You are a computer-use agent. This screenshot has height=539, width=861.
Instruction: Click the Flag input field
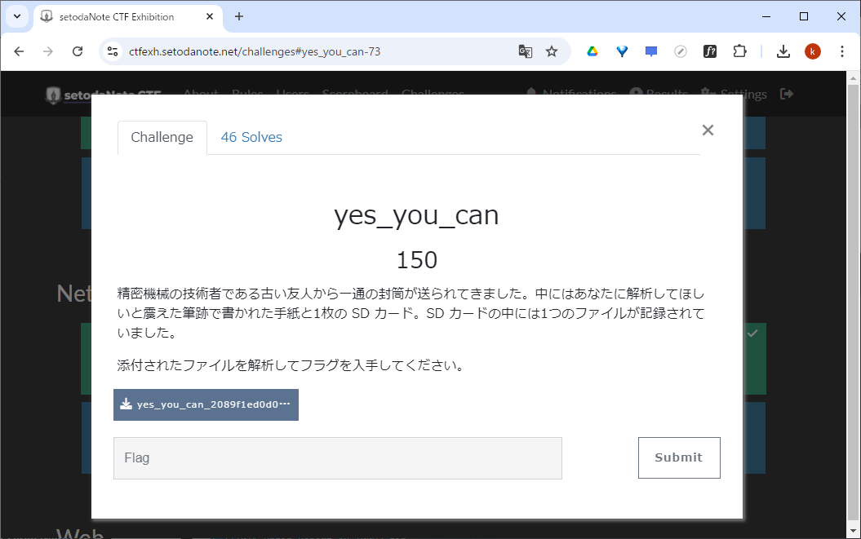coord(338,457)
